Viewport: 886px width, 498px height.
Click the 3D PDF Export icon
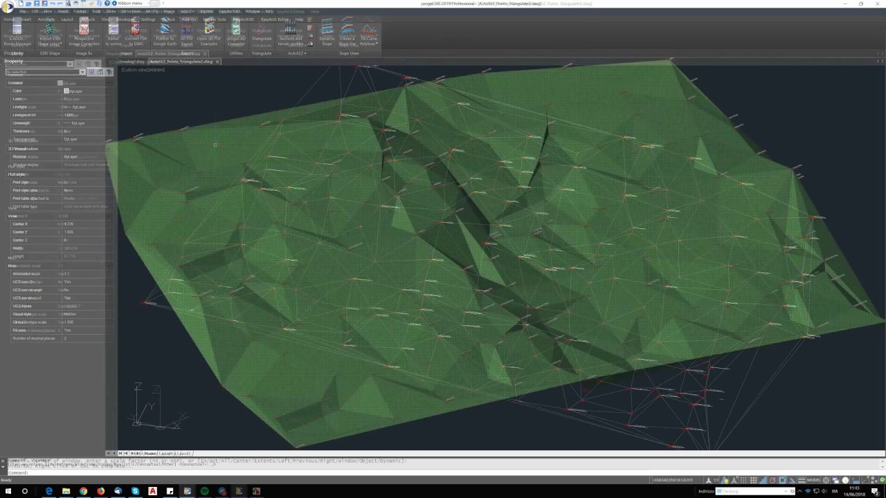tap(187, 35)
